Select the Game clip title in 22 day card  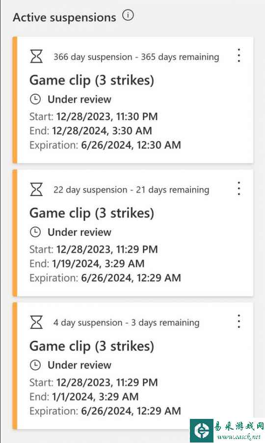pos(92,213)
